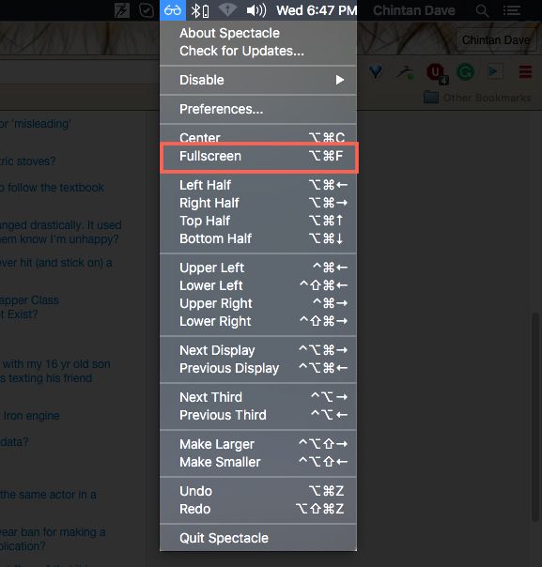
Task: Open the 'follow the textbook' question link
Action: 53,188
